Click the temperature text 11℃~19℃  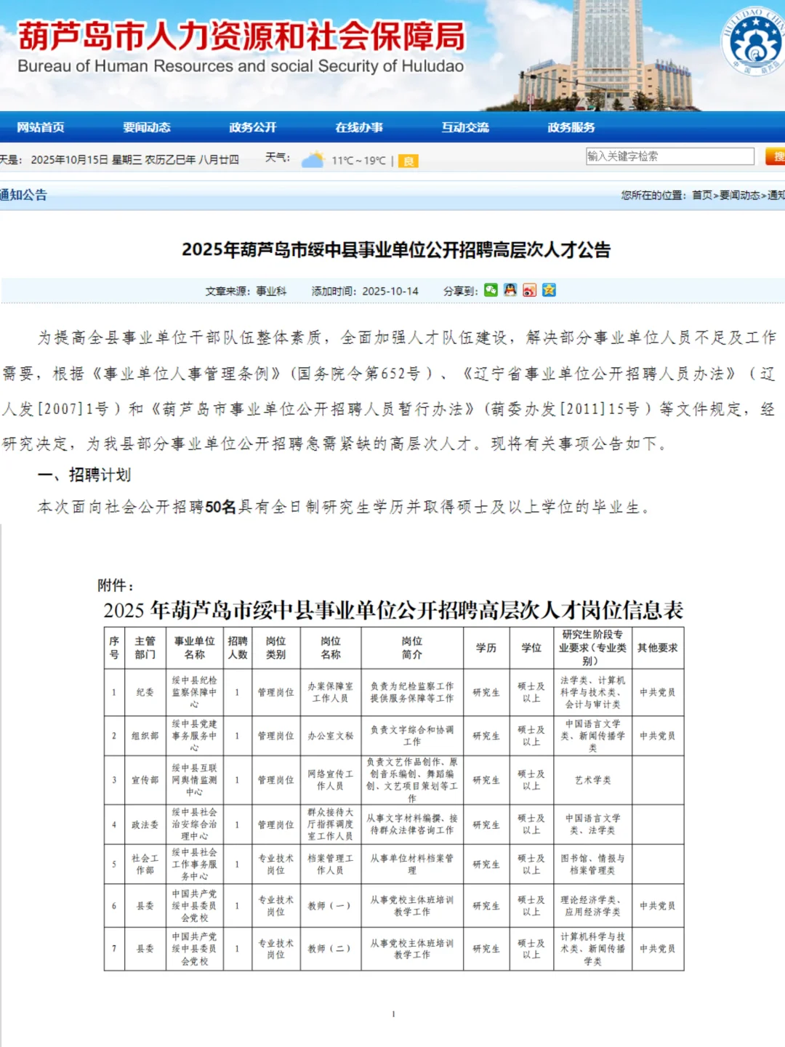[359, 161]
